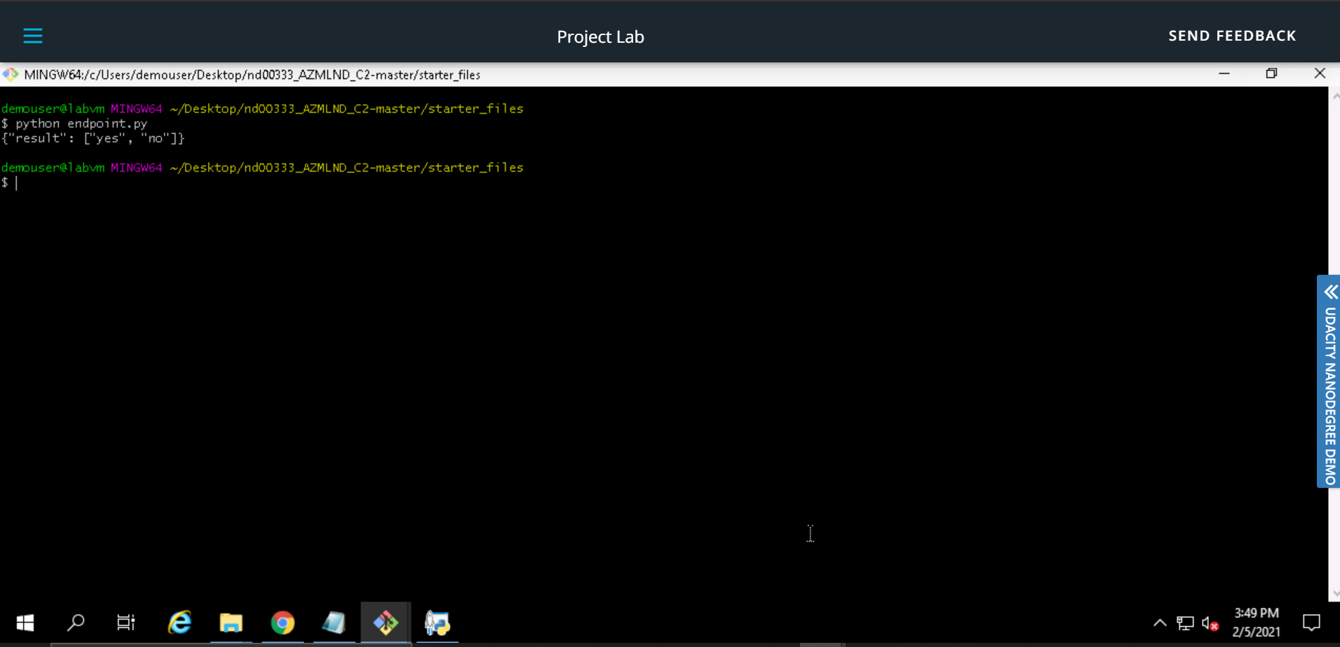Open the Windows Start menu
Viewport: 1340px width, 647px height.
coord(25,622)
